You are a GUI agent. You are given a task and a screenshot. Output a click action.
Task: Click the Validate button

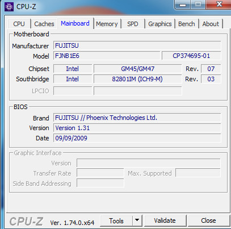165,220
